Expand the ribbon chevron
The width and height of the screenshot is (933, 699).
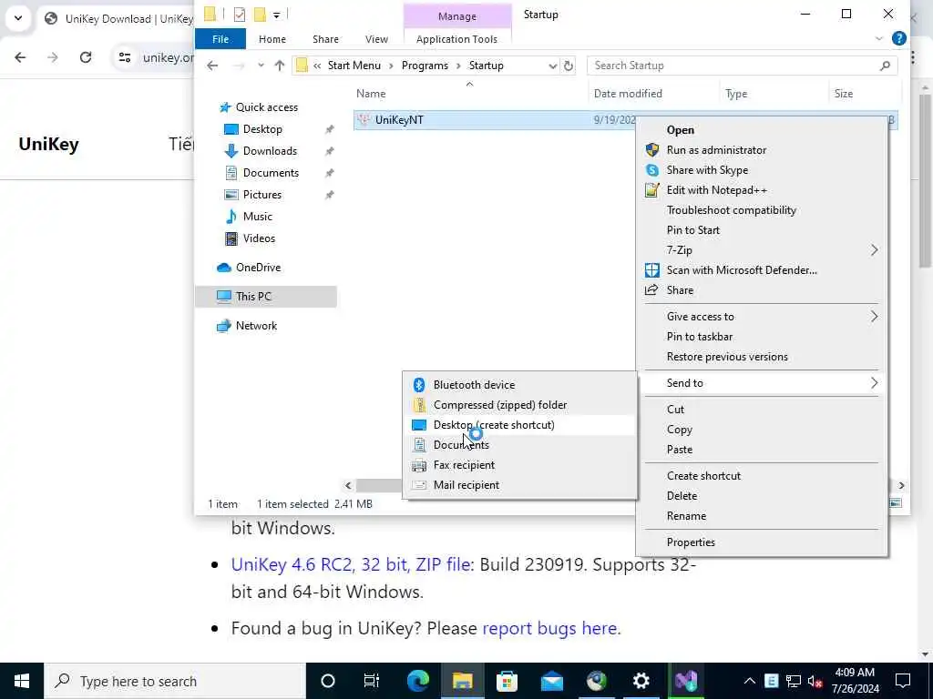click(x=879, y=39)
